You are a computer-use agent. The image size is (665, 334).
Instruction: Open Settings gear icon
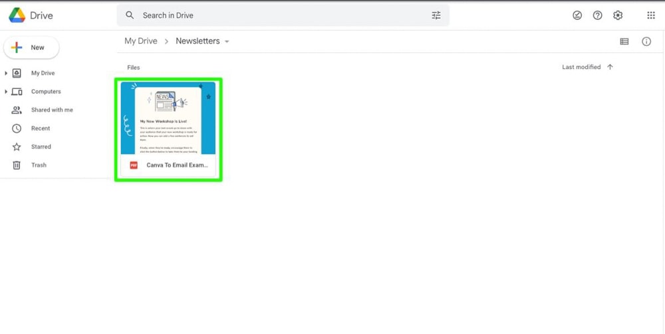point(618,15)
